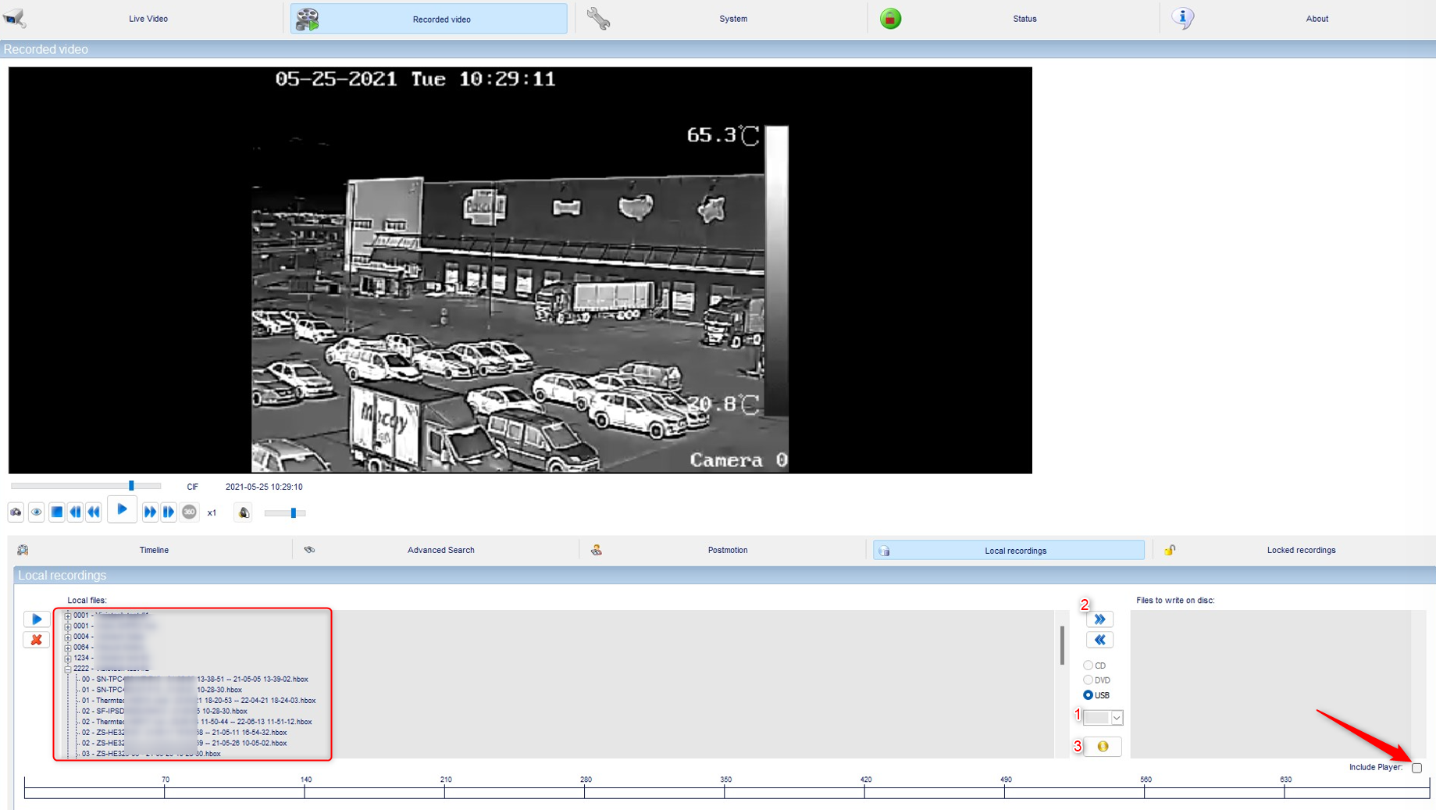Click the fast forward double-arrow button
Screen dimensions: 1436x810
pos(150,512)
